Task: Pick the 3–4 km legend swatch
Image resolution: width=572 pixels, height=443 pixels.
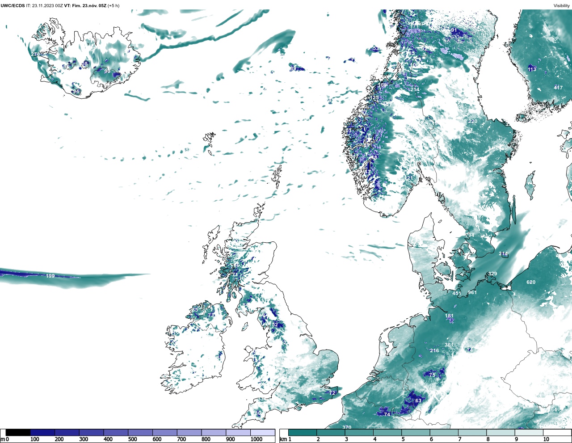Action: (x=359, y=432)
